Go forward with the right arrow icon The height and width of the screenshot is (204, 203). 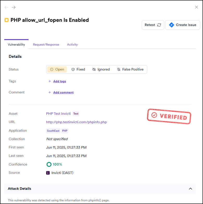(x=14, y=7)
